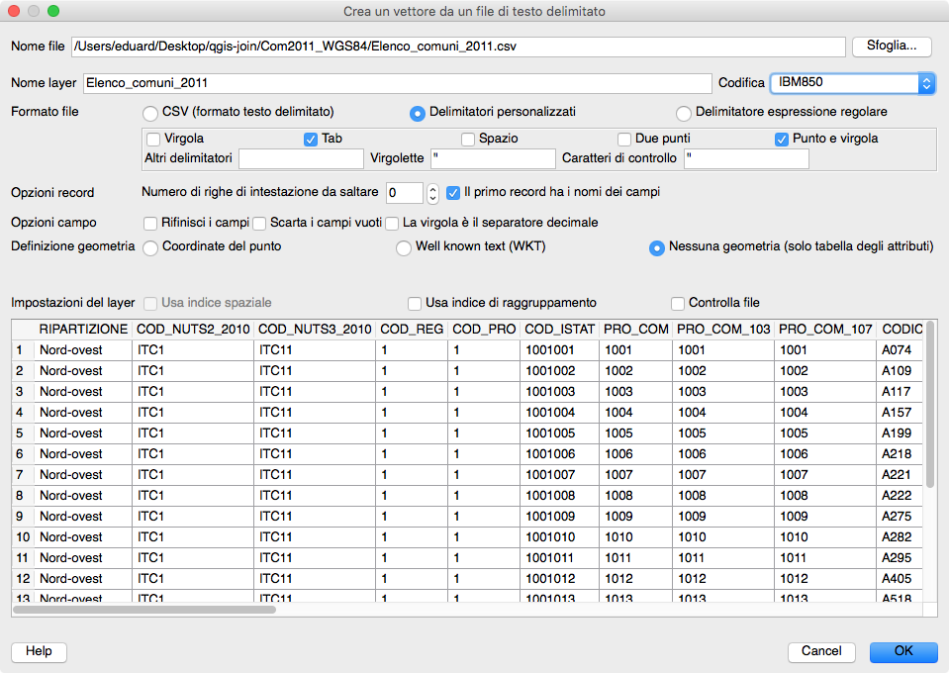Image resolution: width=949 pixels, height=673 pixels.
Task: Select cell 1001012 in COD_ISTAT column
Action: [560, 579]
